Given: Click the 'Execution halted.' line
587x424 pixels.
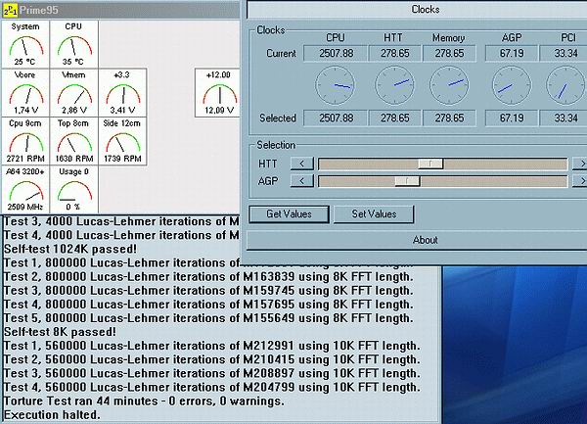Looking at the screenshot, I should click(x=52, y=415).
